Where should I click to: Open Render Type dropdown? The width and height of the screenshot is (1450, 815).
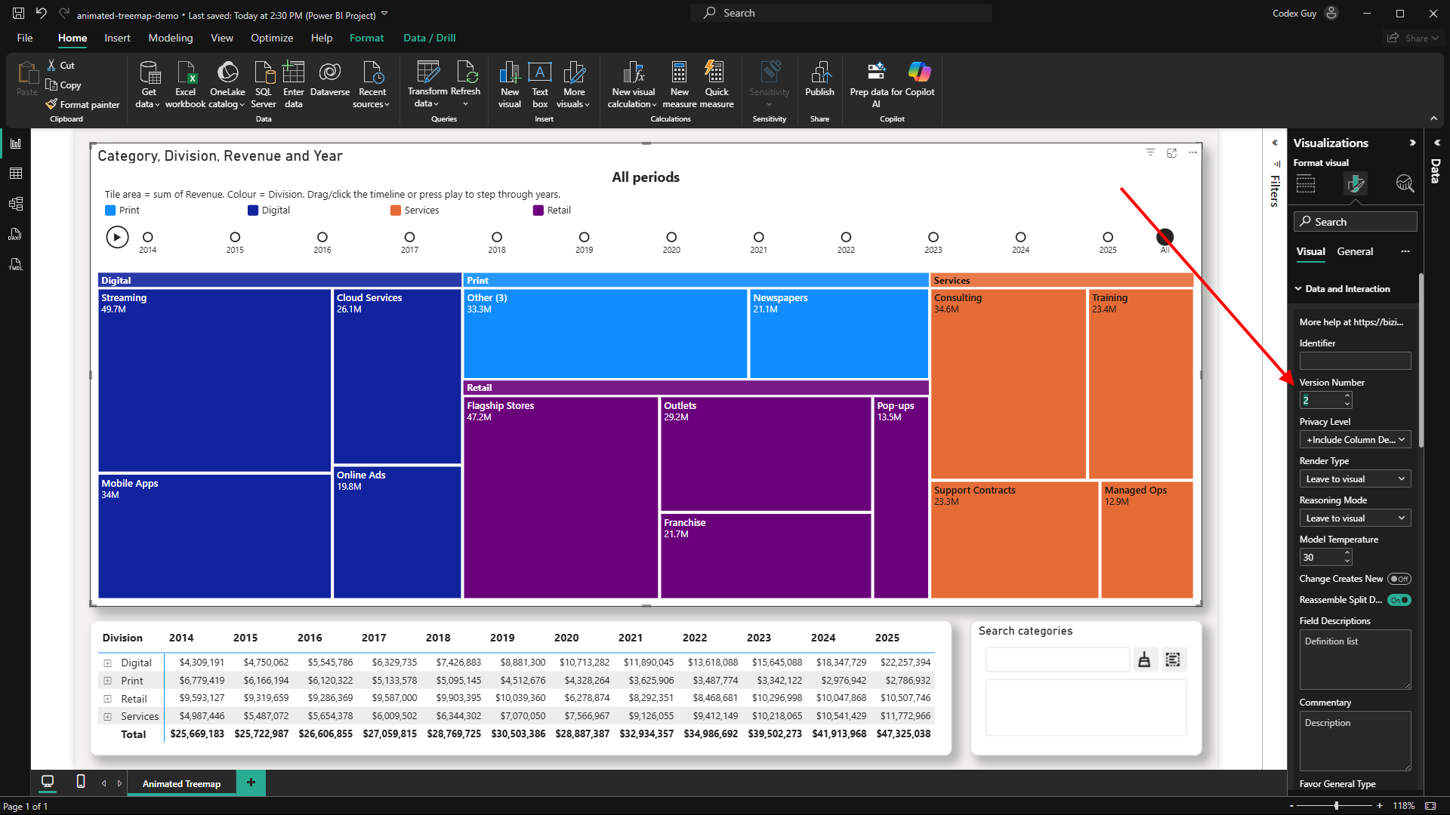[1355, 479]
